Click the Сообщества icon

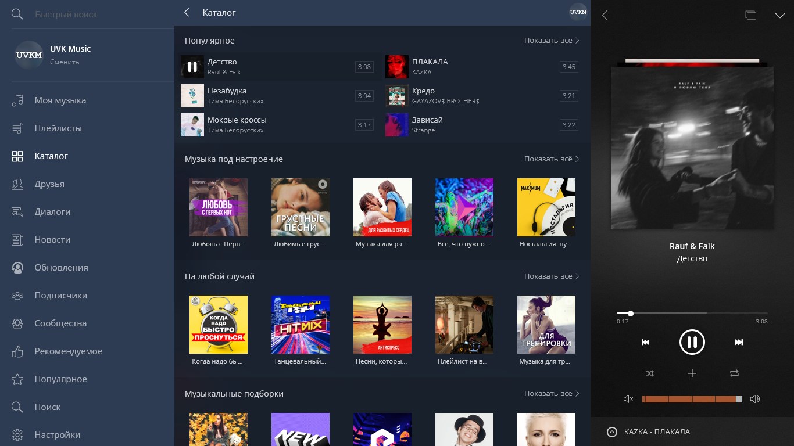17,323
